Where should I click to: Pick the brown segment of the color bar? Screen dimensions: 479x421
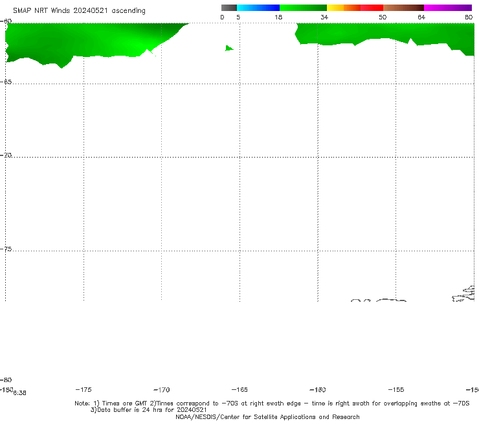pos(403,8)
